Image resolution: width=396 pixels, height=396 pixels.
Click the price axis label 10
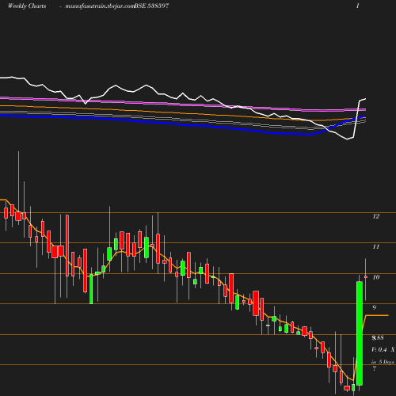(376, 277)
